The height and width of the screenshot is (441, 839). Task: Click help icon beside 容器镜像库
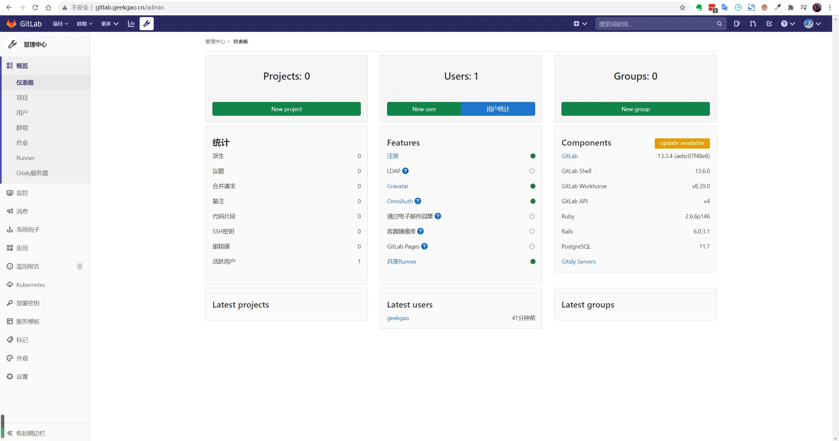pyautogui.click(x=420, y=231)
